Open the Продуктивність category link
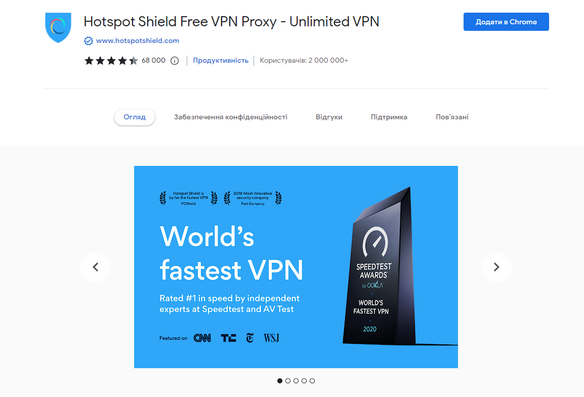 click(221, 61)
